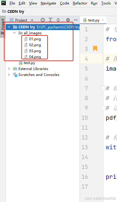117x202 pixels.
Task: Select file 03.png in project tree
Action: click(x=35, y=51)
